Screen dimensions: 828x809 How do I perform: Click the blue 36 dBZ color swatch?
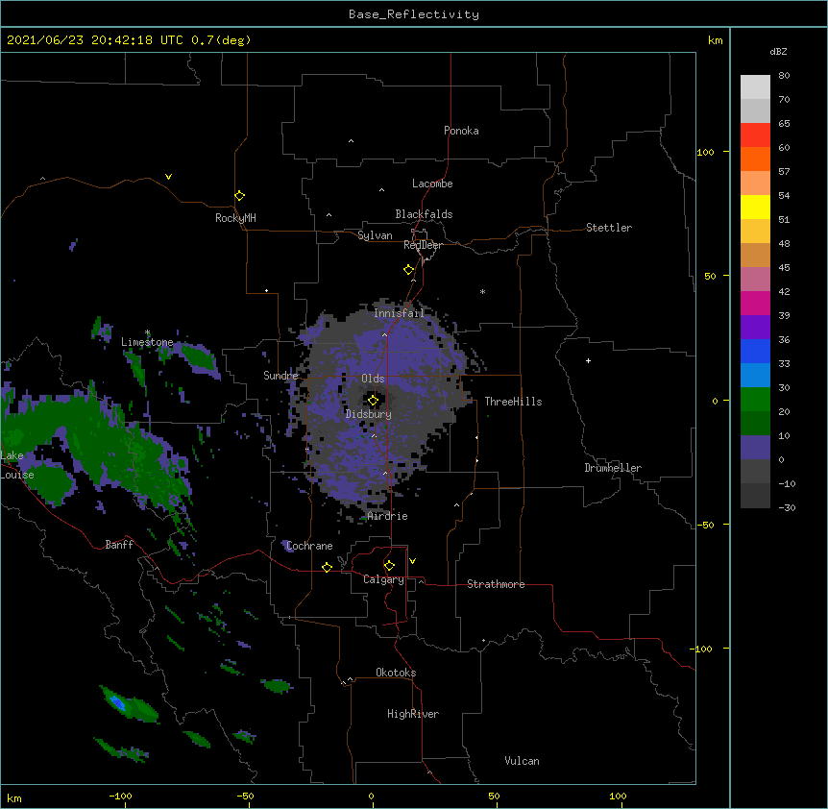755,351
